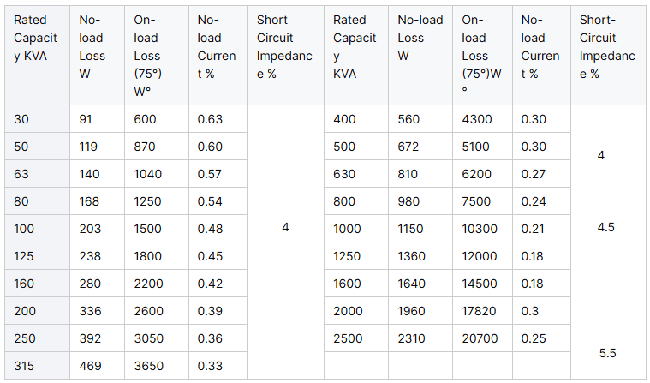Click the no-load current value 0.25
This screenshot has height=383, width=650.
tap(534, 338)
